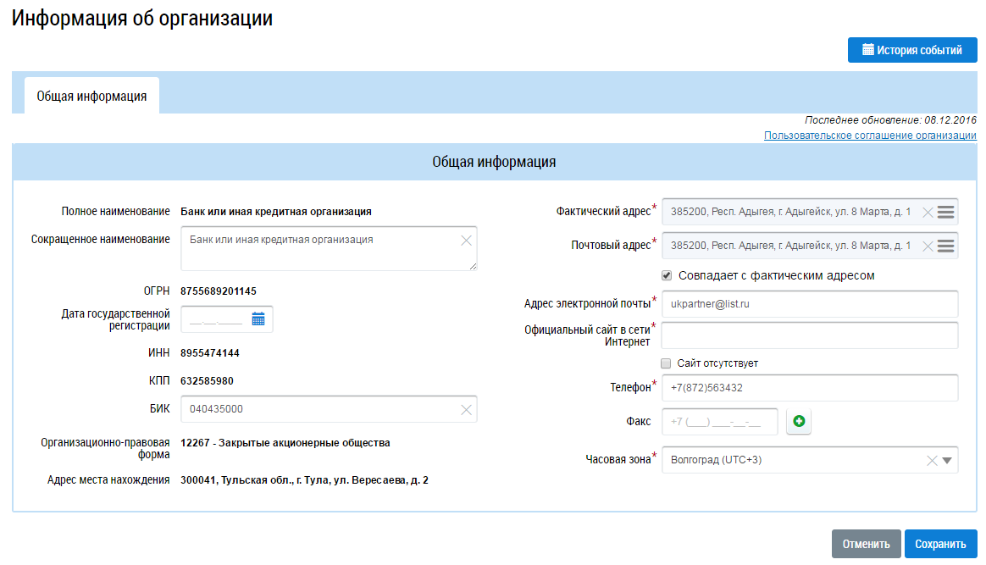The width and height of the screenshot is (986, 565).
Task: Clear the БИК field value
Action: (466, 409)
